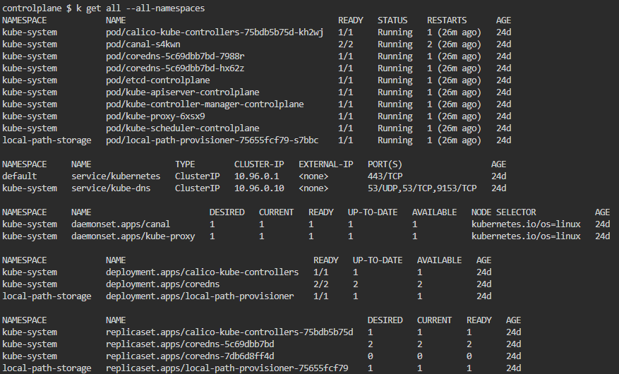Click the service/kubernetes entry

(x=116, y=176)
